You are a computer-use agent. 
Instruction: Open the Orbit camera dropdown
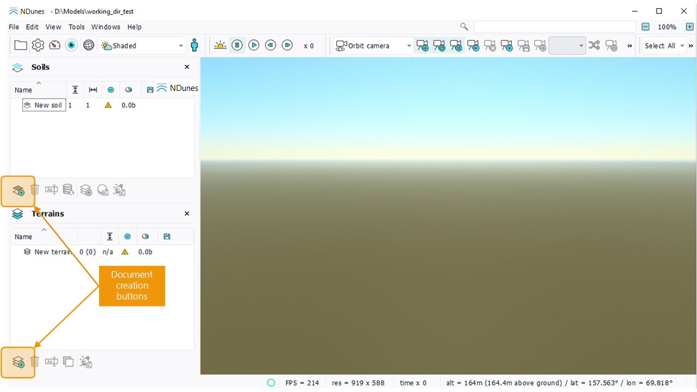374,46
